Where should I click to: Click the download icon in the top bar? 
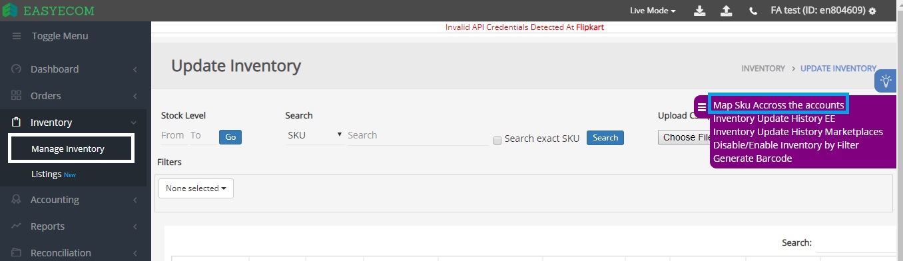coord(700,11)
